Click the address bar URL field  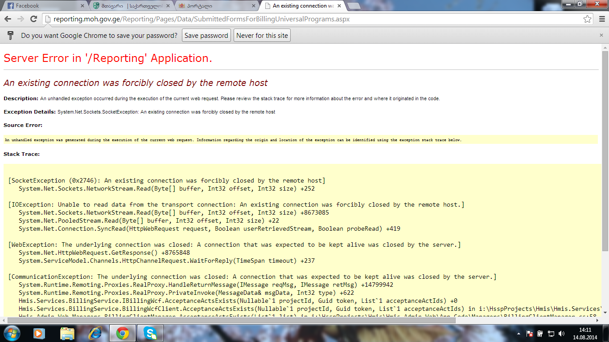coord(312,19)
